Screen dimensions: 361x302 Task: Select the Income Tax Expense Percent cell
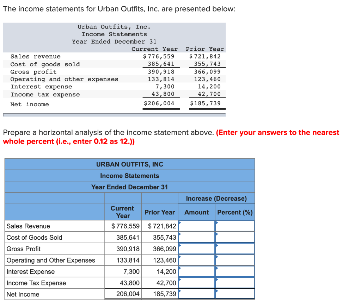tap(235, 283)
